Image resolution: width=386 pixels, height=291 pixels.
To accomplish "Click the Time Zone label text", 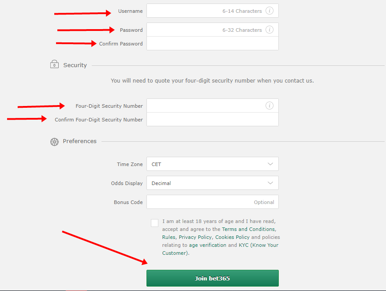I will 130,164.
